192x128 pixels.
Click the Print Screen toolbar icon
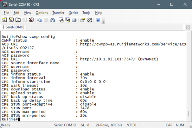(61, 20)
